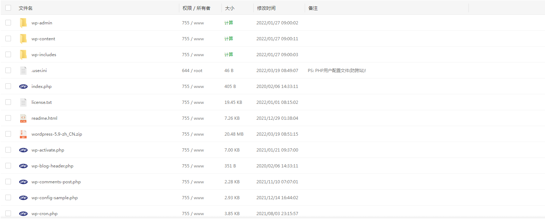The height and width of the screenshot is (219, 545).
Task: Click the green 计算 link for wp-content
Action: pos(229,39)
